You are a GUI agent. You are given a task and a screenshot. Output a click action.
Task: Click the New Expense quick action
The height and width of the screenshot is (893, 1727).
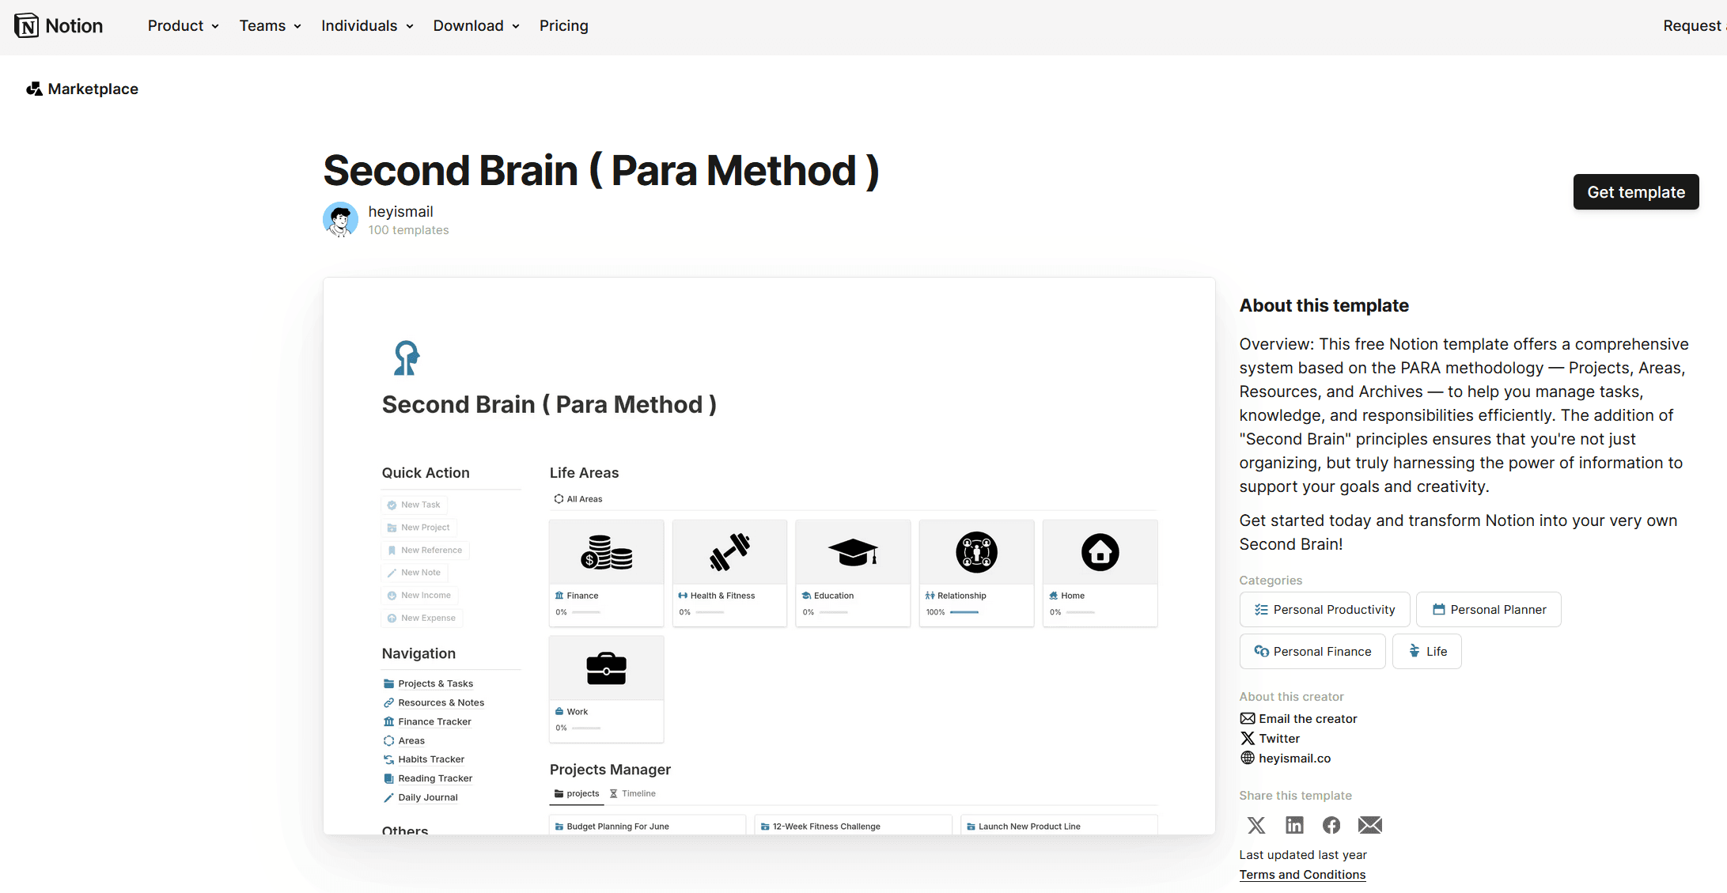[422, 619]
